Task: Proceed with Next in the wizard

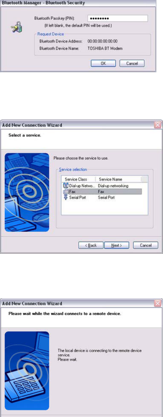Action: (116, 245)
